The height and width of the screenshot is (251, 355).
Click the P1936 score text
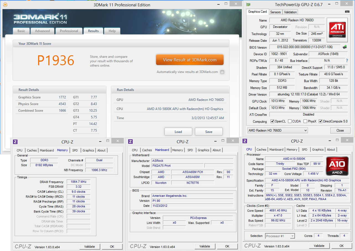tap(56, 61)
